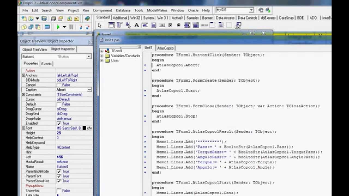Switch to the Object TreeView tab
Screen dimensions: 349x196
tap(35, 50)
